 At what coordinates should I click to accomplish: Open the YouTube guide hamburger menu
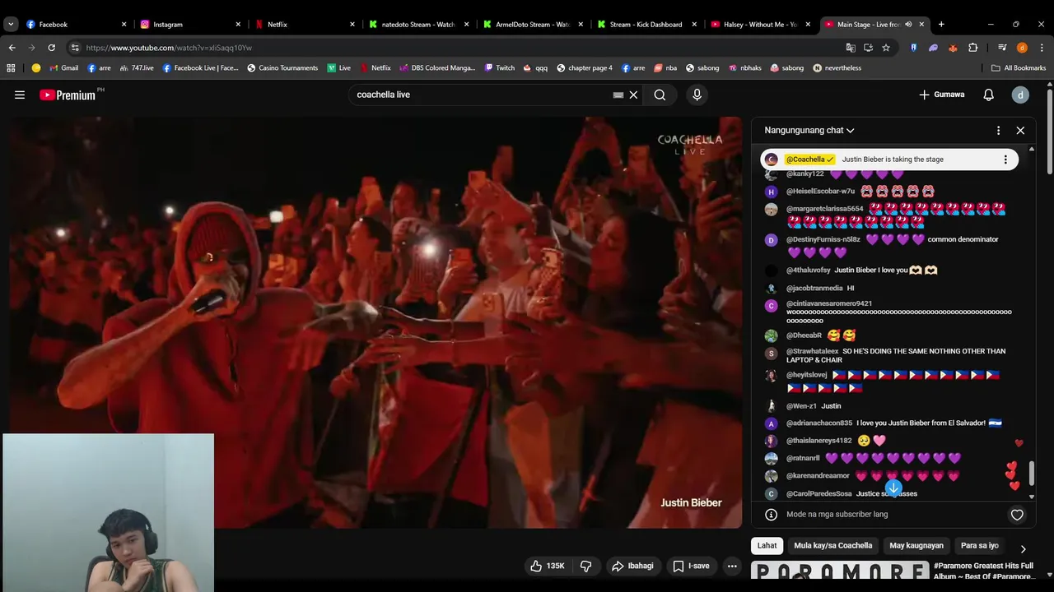pos(20,95)
